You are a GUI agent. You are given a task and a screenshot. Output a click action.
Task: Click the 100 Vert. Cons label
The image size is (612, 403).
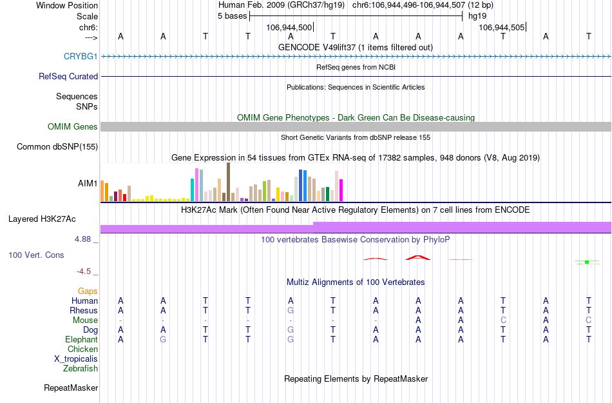(36, 255)
